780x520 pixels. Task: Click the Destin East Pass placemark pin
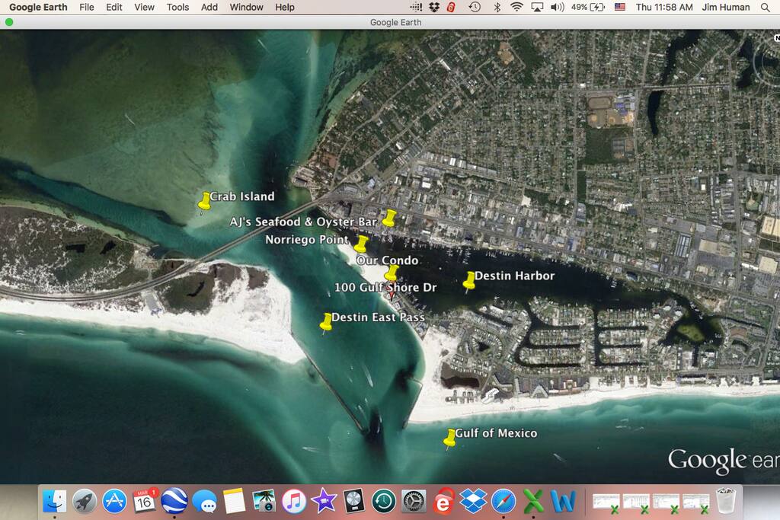326,322
